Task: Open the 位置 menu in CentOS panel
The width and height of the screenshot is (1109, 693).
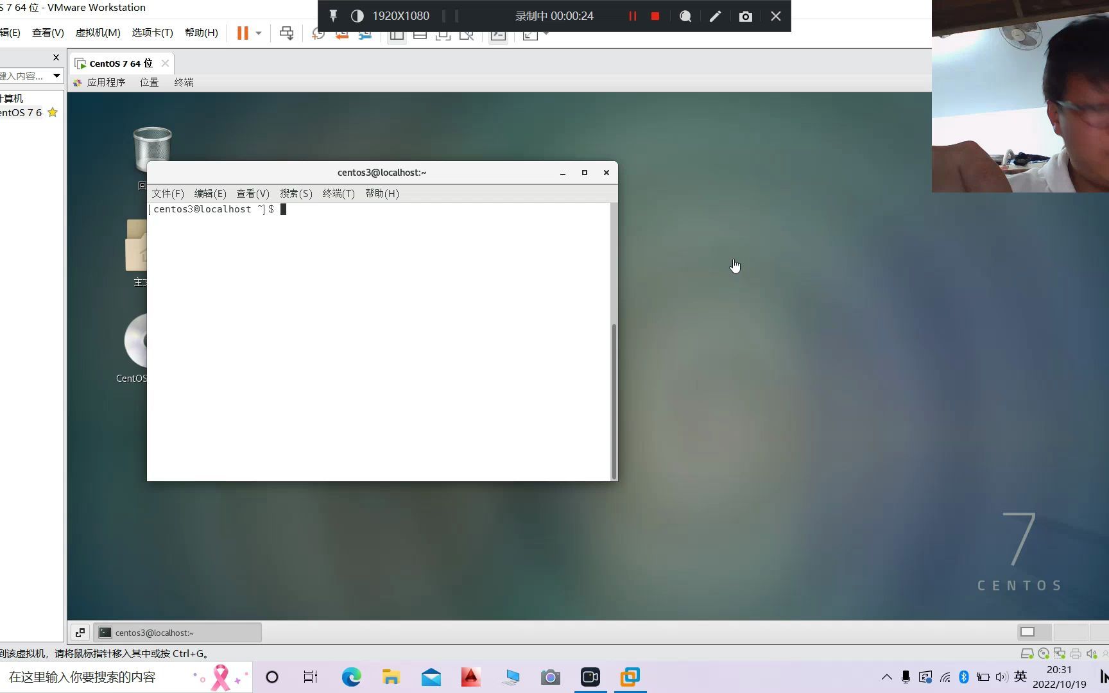Action: click(x=149, y=82)
